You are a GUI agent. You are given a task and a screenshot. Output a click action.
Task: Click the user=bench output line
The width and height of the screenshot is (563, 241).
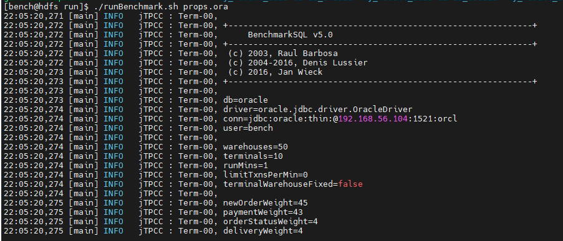click(248, 128)
